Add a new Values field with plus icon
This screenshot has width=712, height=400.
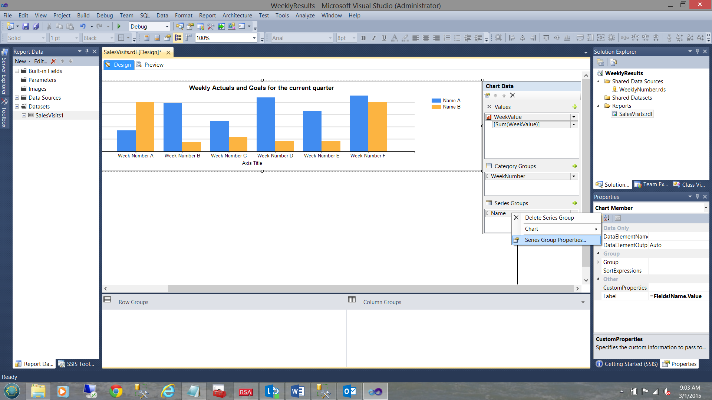tap(574, 107)
